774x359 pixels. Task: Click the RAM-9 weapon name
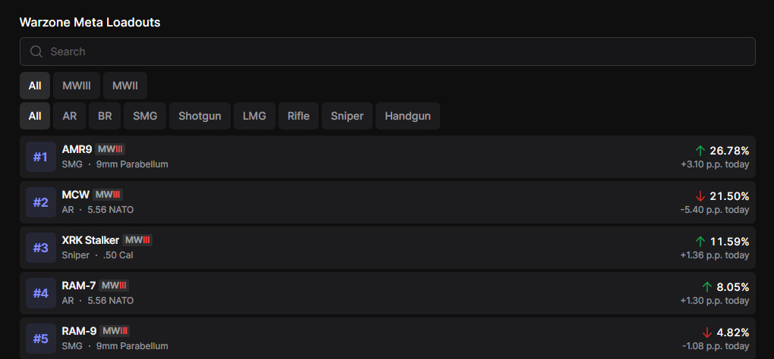coord(79,331)
